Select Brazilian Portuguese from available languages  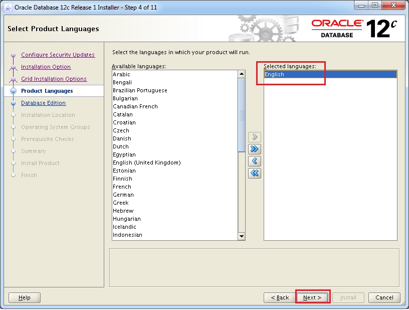(140, 90)
